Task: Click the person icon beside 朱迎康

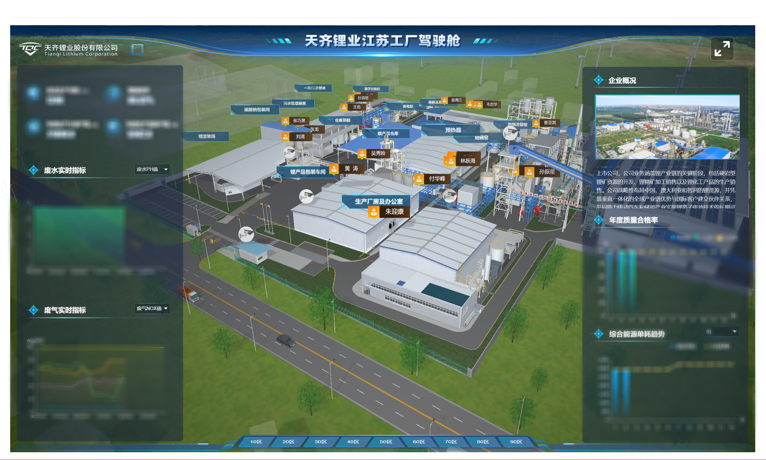Action: pyautogui.click(x=374, y=212)
